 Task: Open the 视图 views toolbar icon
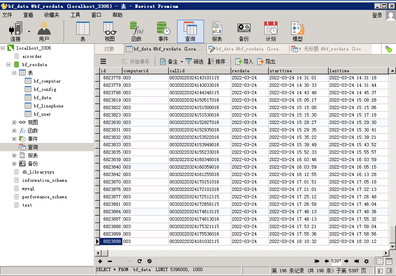coord(109,31)
